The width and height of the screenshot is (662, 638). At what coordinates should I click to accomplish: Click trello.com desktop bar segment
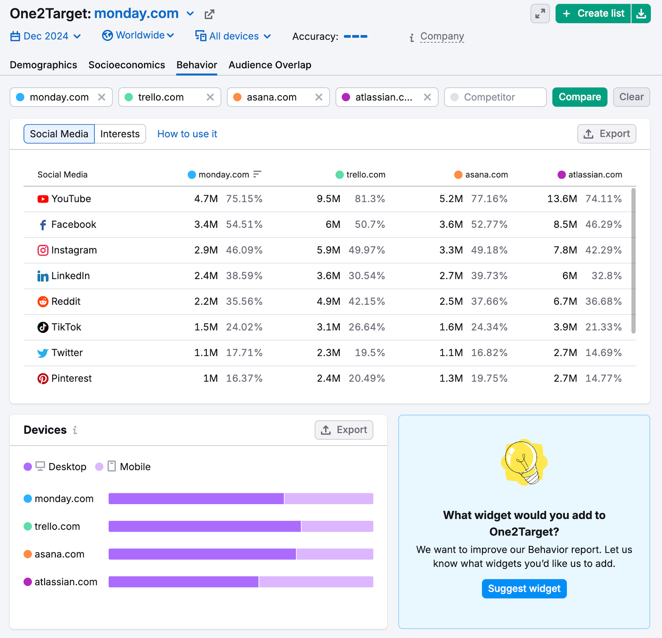[205, 526]
